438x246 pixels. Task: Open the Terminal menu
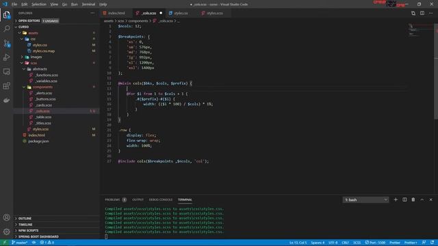tap(88, 4)
